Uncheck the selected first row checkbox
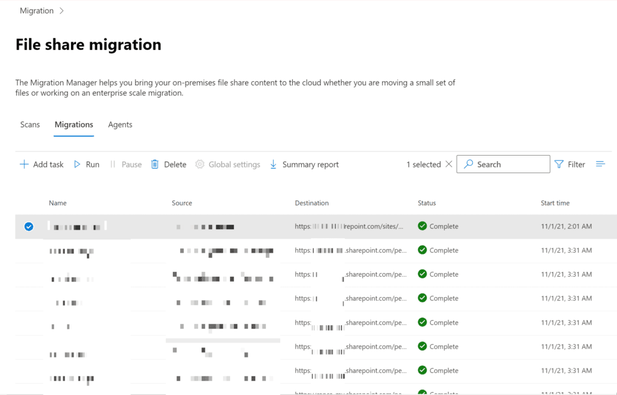The image size is (617, 395). (x=28, y=227)
